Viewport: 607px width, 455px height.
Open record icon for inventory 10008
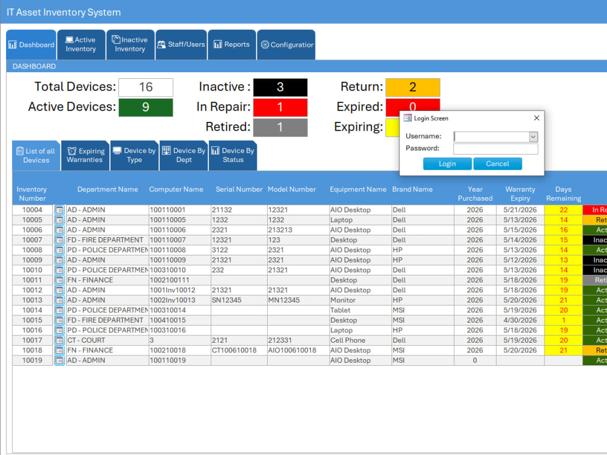59,250
